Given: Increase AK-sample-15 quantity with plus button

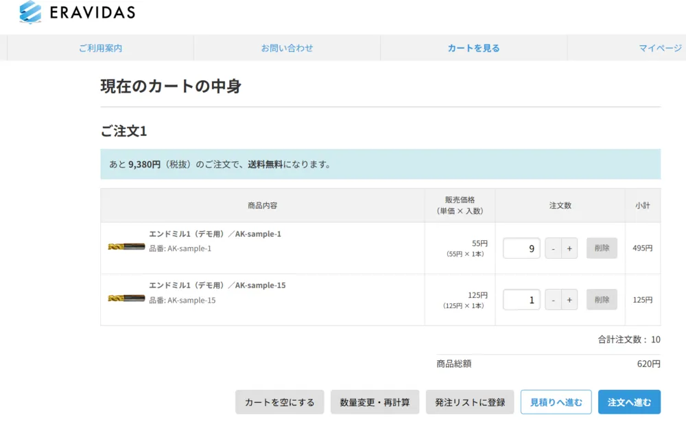Looking at the screenshot, I should coord(569,300).
